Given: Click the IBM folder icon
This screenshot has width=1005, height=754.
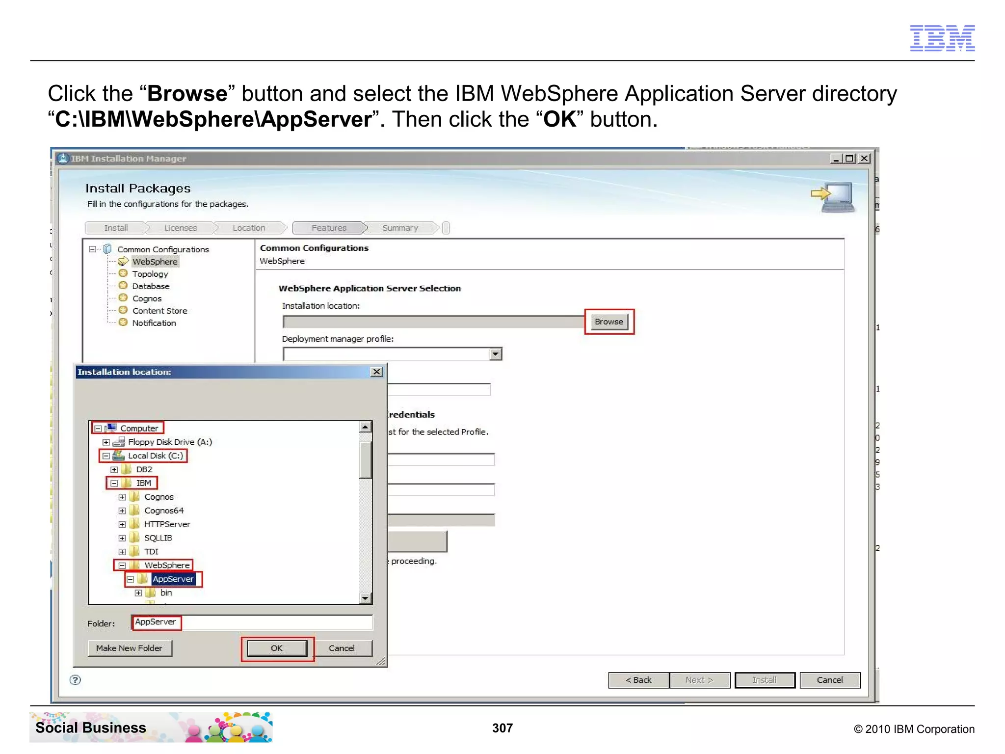Looking at the screenshot, I should 127,483.
